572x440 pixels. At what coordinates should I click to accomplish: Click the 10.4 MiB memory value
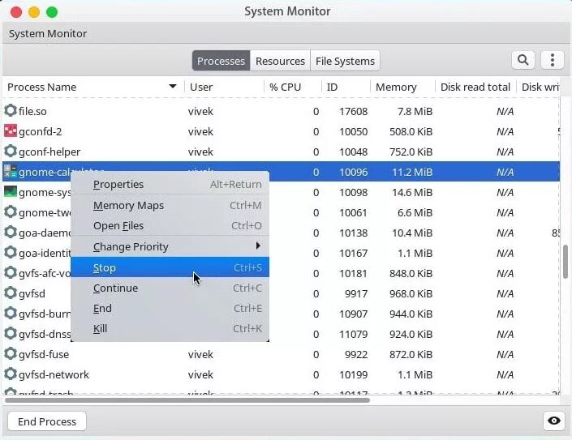tap(412, 233)
